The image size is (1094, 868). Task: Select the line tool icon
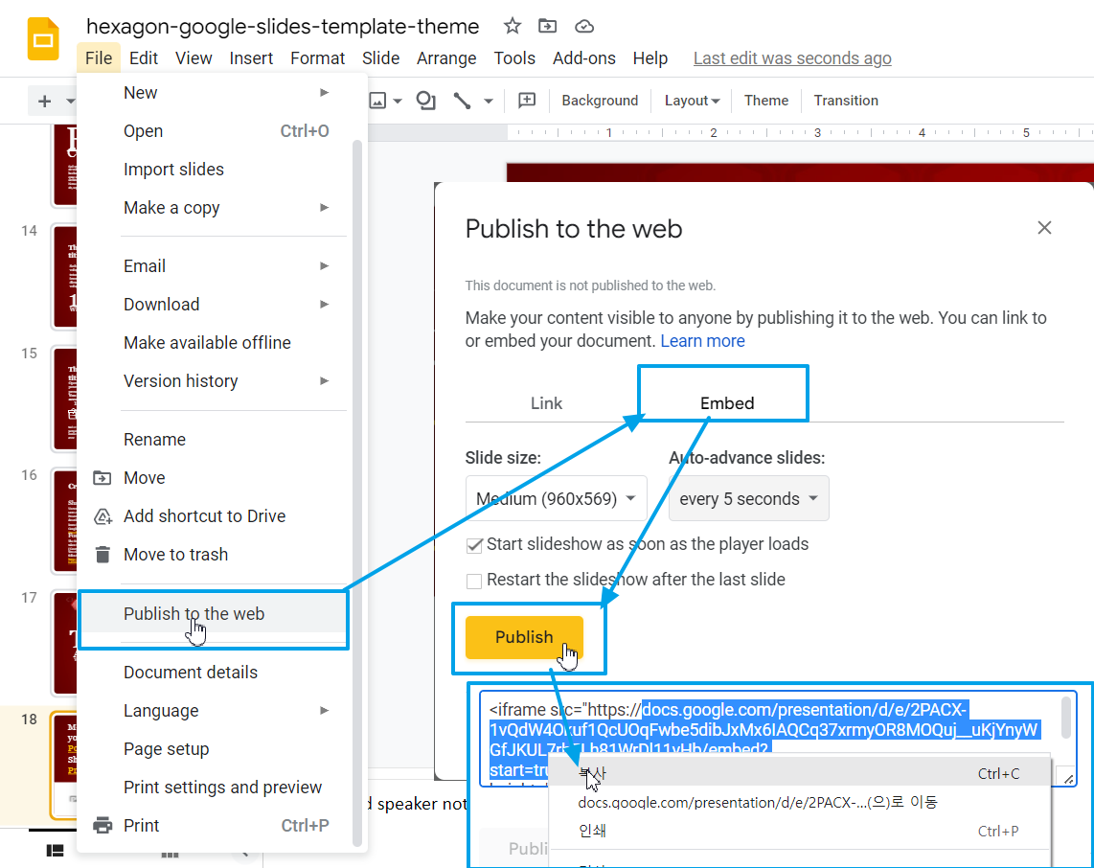[462, 101]
